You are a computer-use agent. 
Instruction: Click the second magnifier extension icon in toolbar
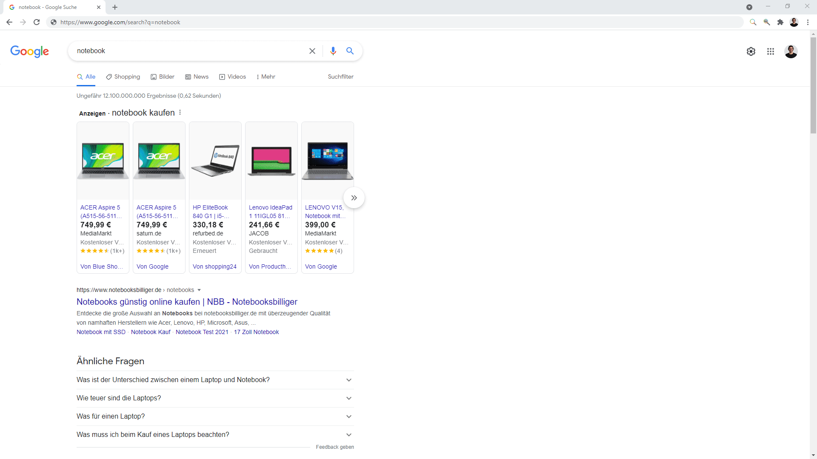click(x=767, y=22)
